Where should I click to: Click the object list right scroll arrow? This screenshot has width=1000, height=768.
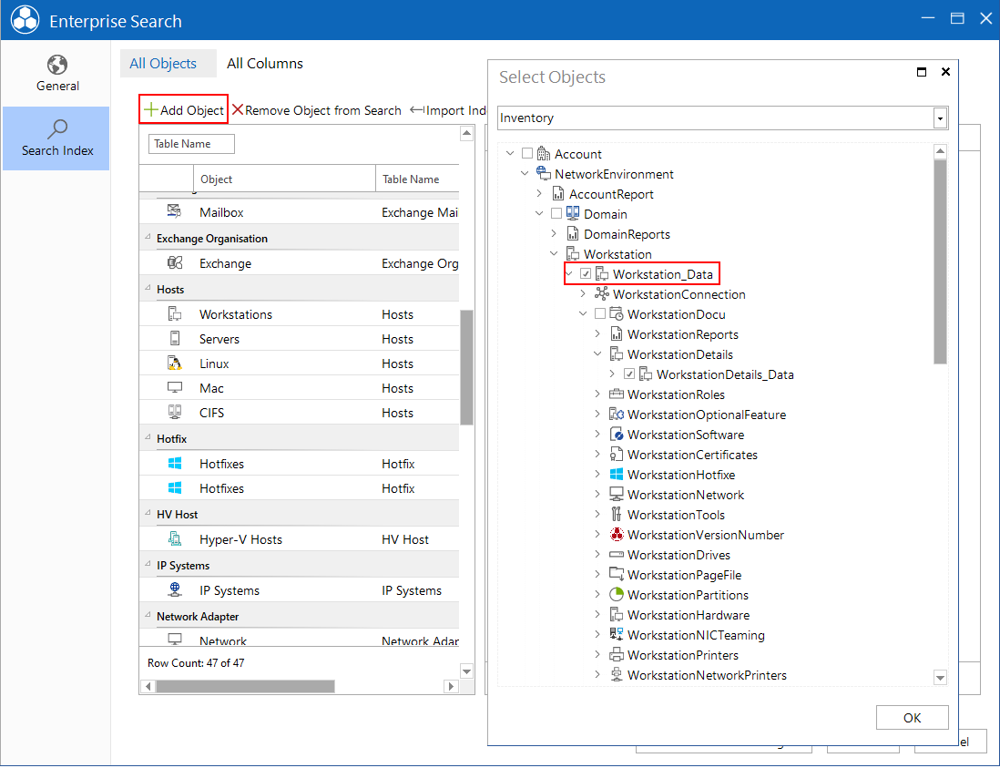(x=452, y=686)
